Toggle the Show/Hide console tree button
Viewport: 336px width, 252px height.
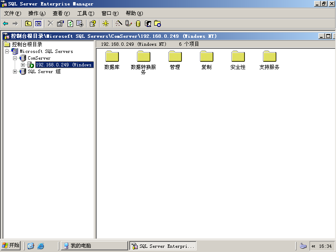38,24
